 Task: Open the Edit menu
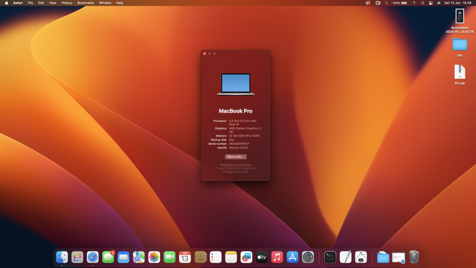coord(41,3)
